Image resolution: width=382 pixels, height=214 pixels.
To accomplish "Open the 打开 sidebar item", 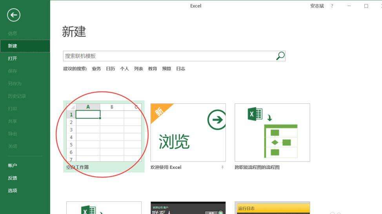I will point(13,59).
